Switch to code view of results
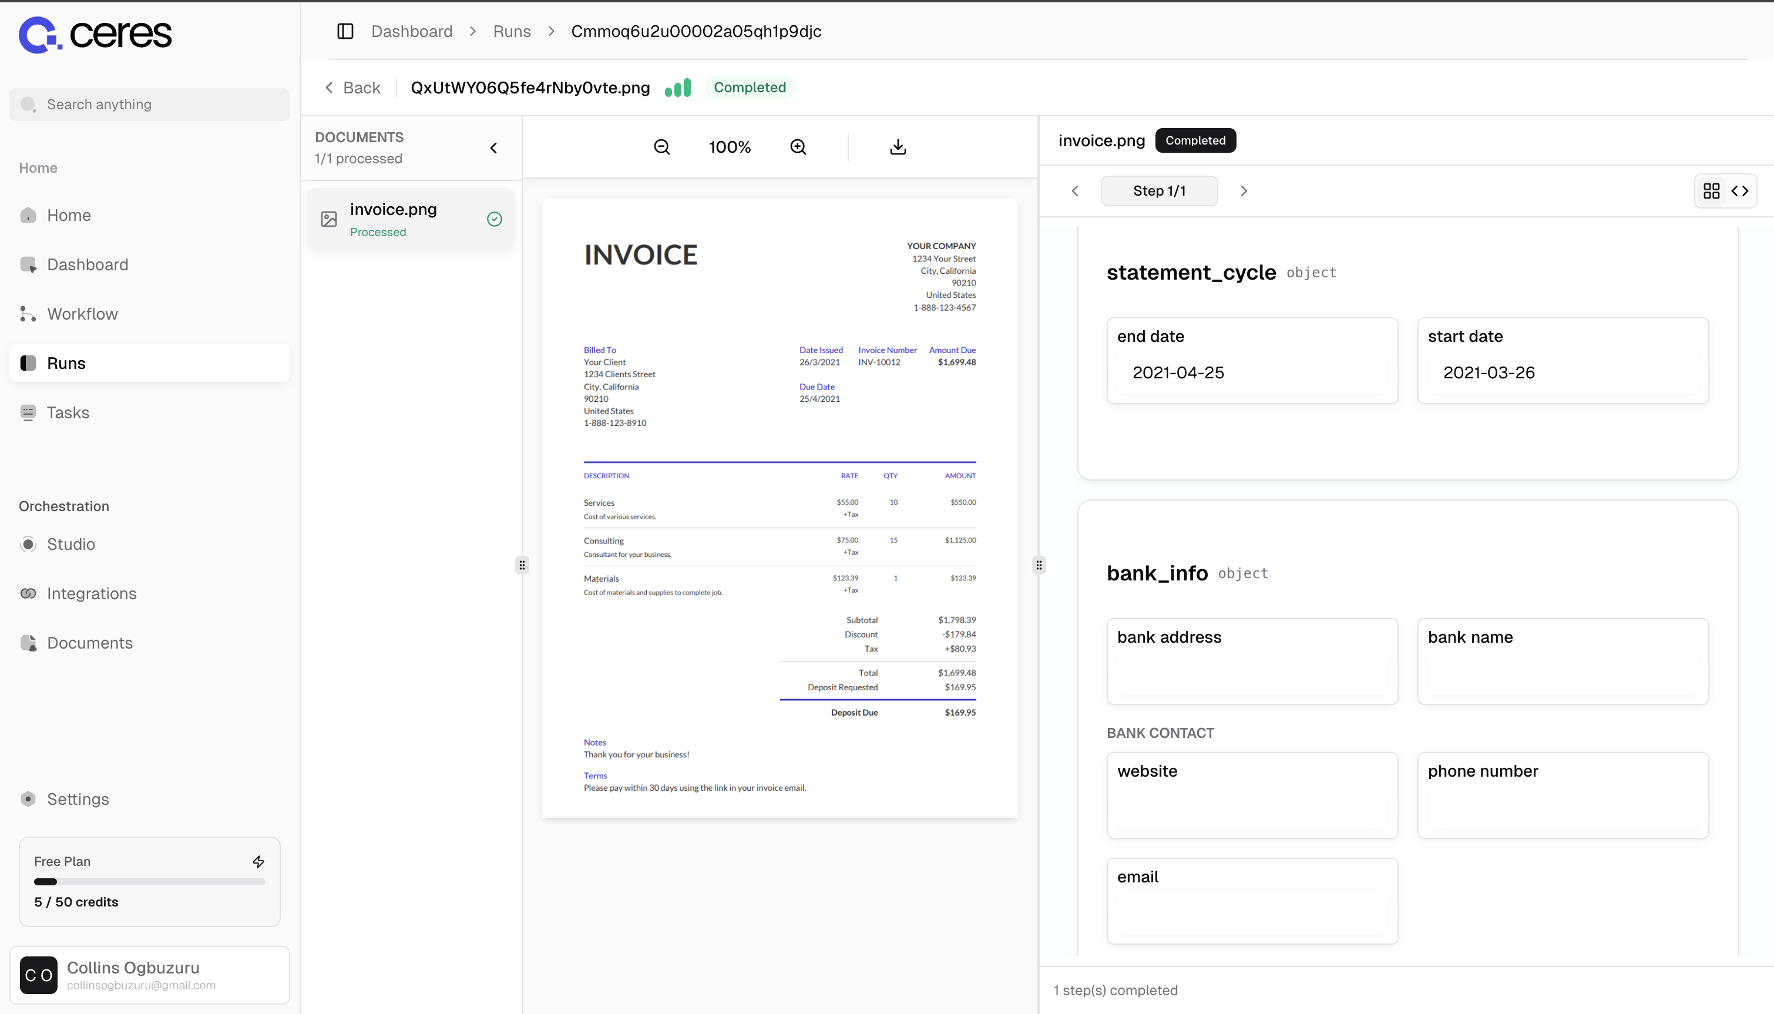Viewport: 1774px width, 1014px height. (x=1740, y=191)
